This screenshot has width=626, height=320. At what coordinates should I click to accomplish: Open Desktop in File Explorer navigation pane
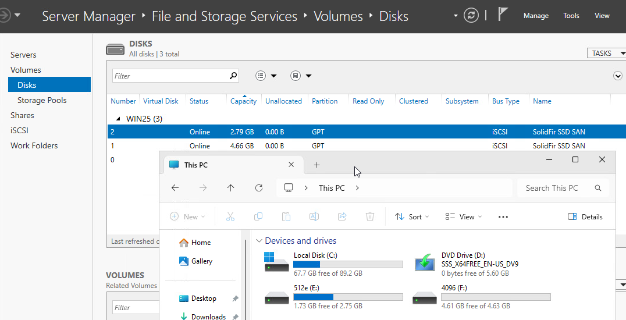pos(198,298)
